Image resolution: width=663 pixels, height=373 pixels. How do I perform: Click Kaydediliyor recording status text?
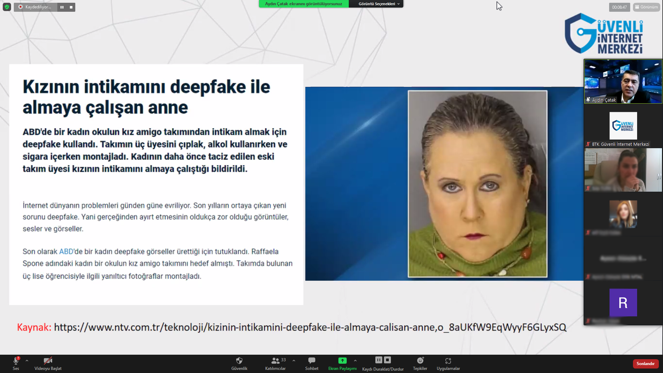(38, 7)
